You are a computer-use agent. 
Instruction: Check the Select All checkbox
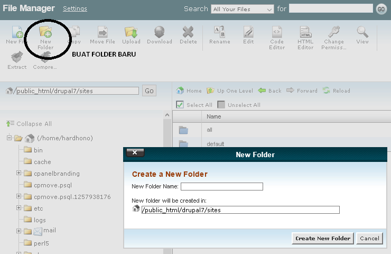coord(180,105)
